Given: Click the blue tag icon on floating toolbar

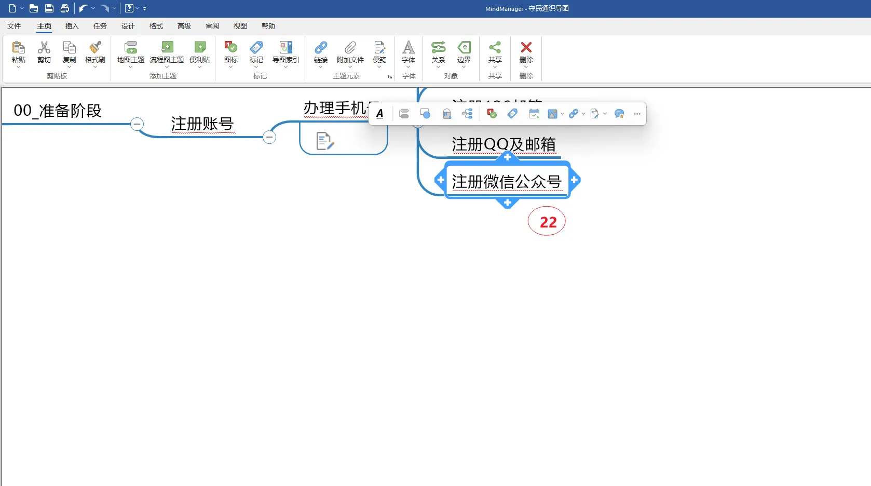Looking at the screenshot, I should [512, 114].
